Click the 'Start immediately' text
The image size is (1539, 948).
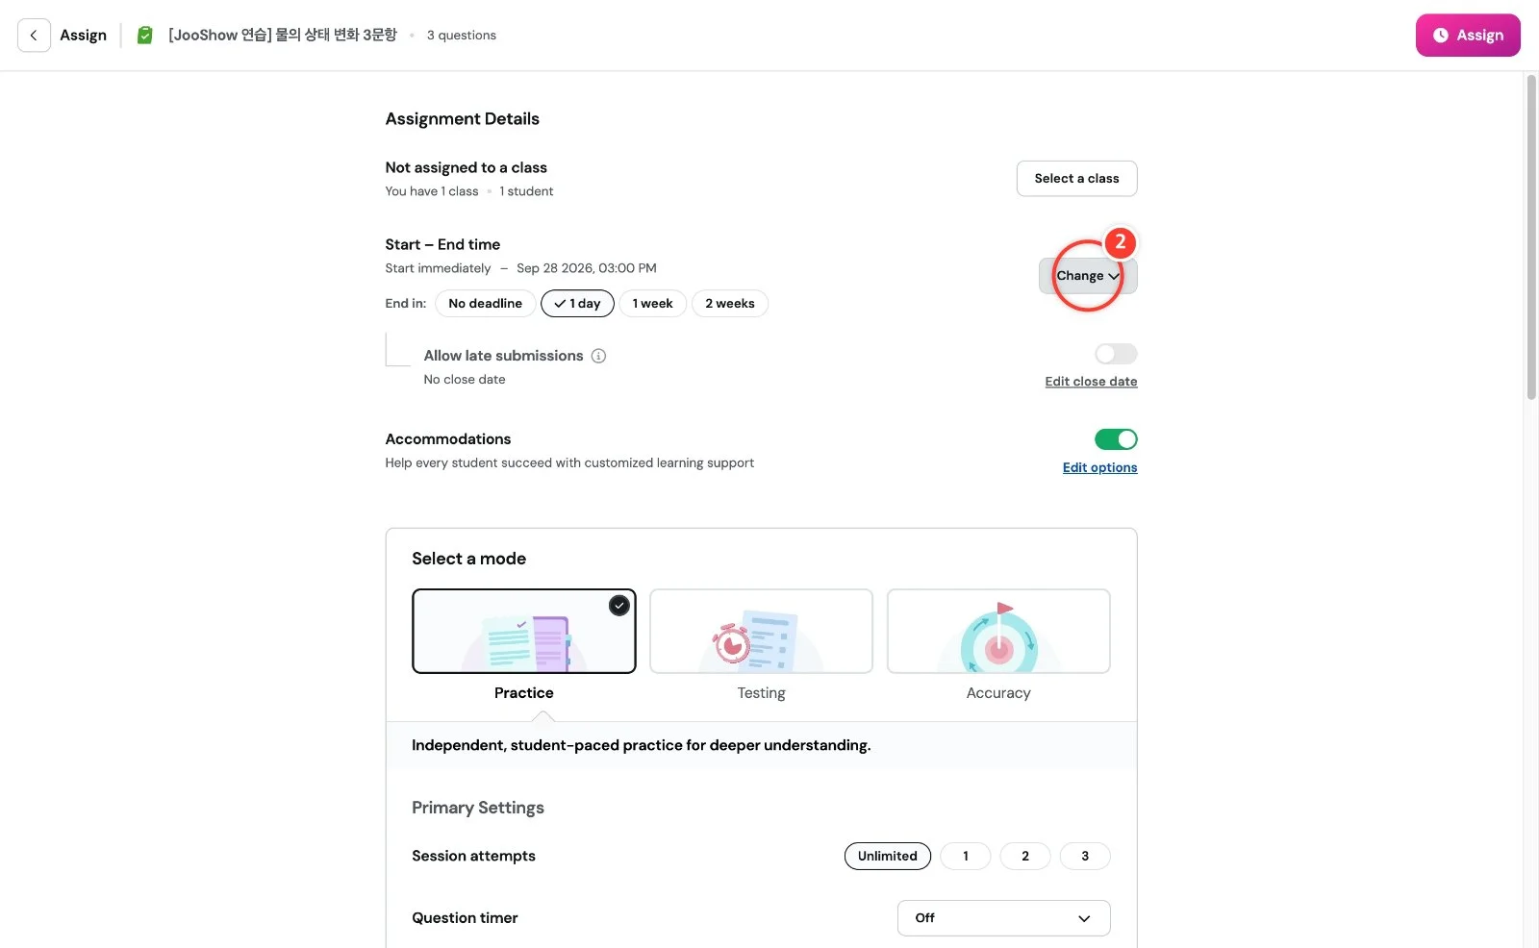438,268
